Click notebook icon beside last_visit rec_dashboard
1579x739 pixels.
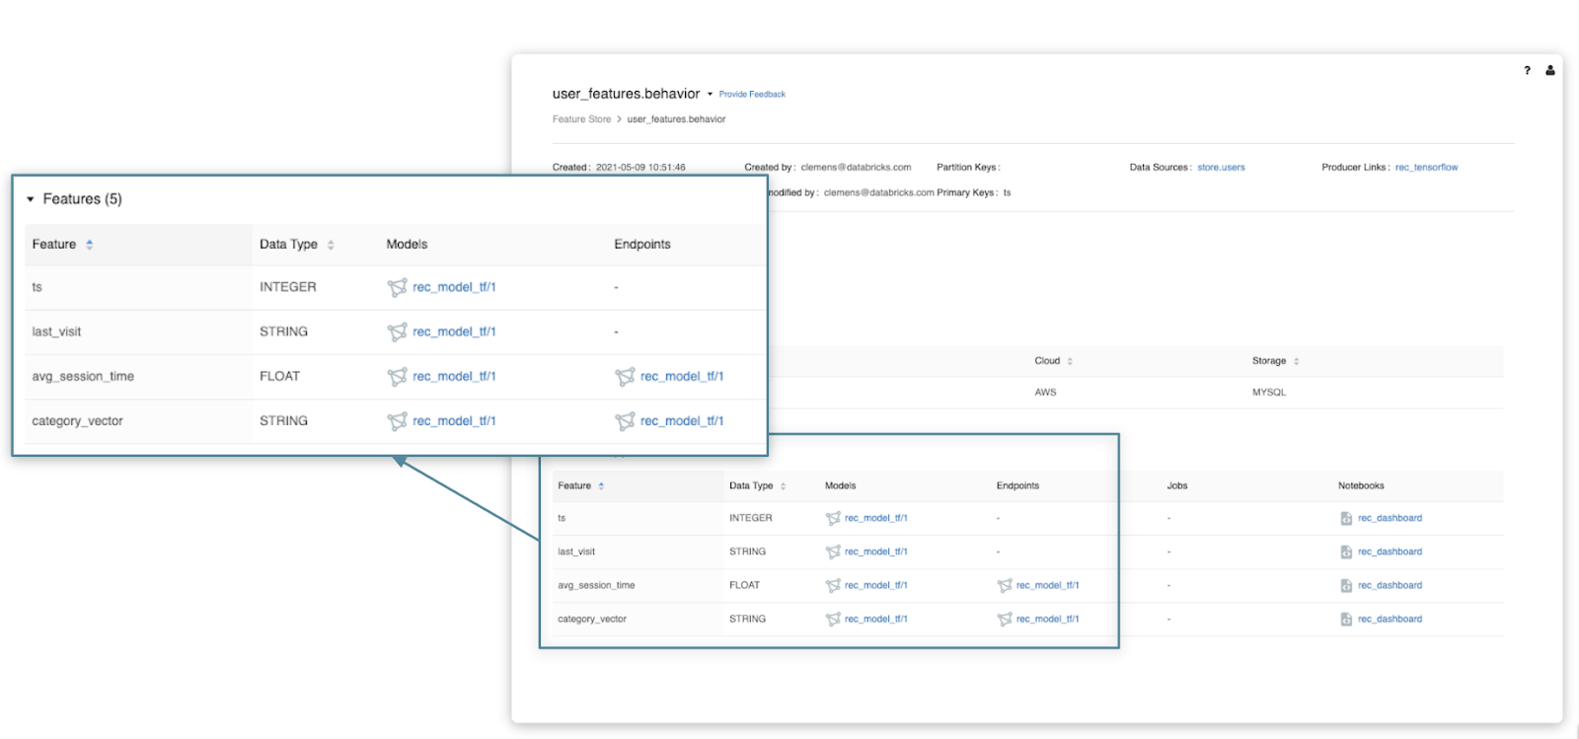point(1346,553)
